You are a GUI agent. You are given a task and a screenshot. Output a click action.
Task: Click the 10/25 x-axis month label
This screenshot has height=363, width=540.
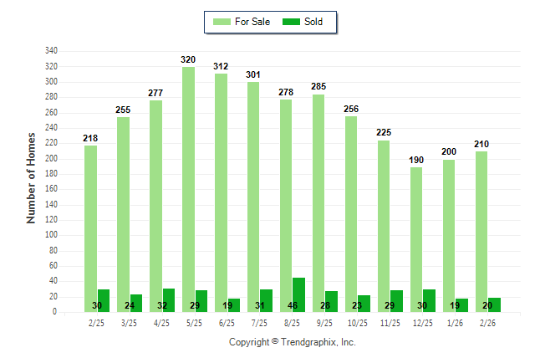(x=358, y=321)
